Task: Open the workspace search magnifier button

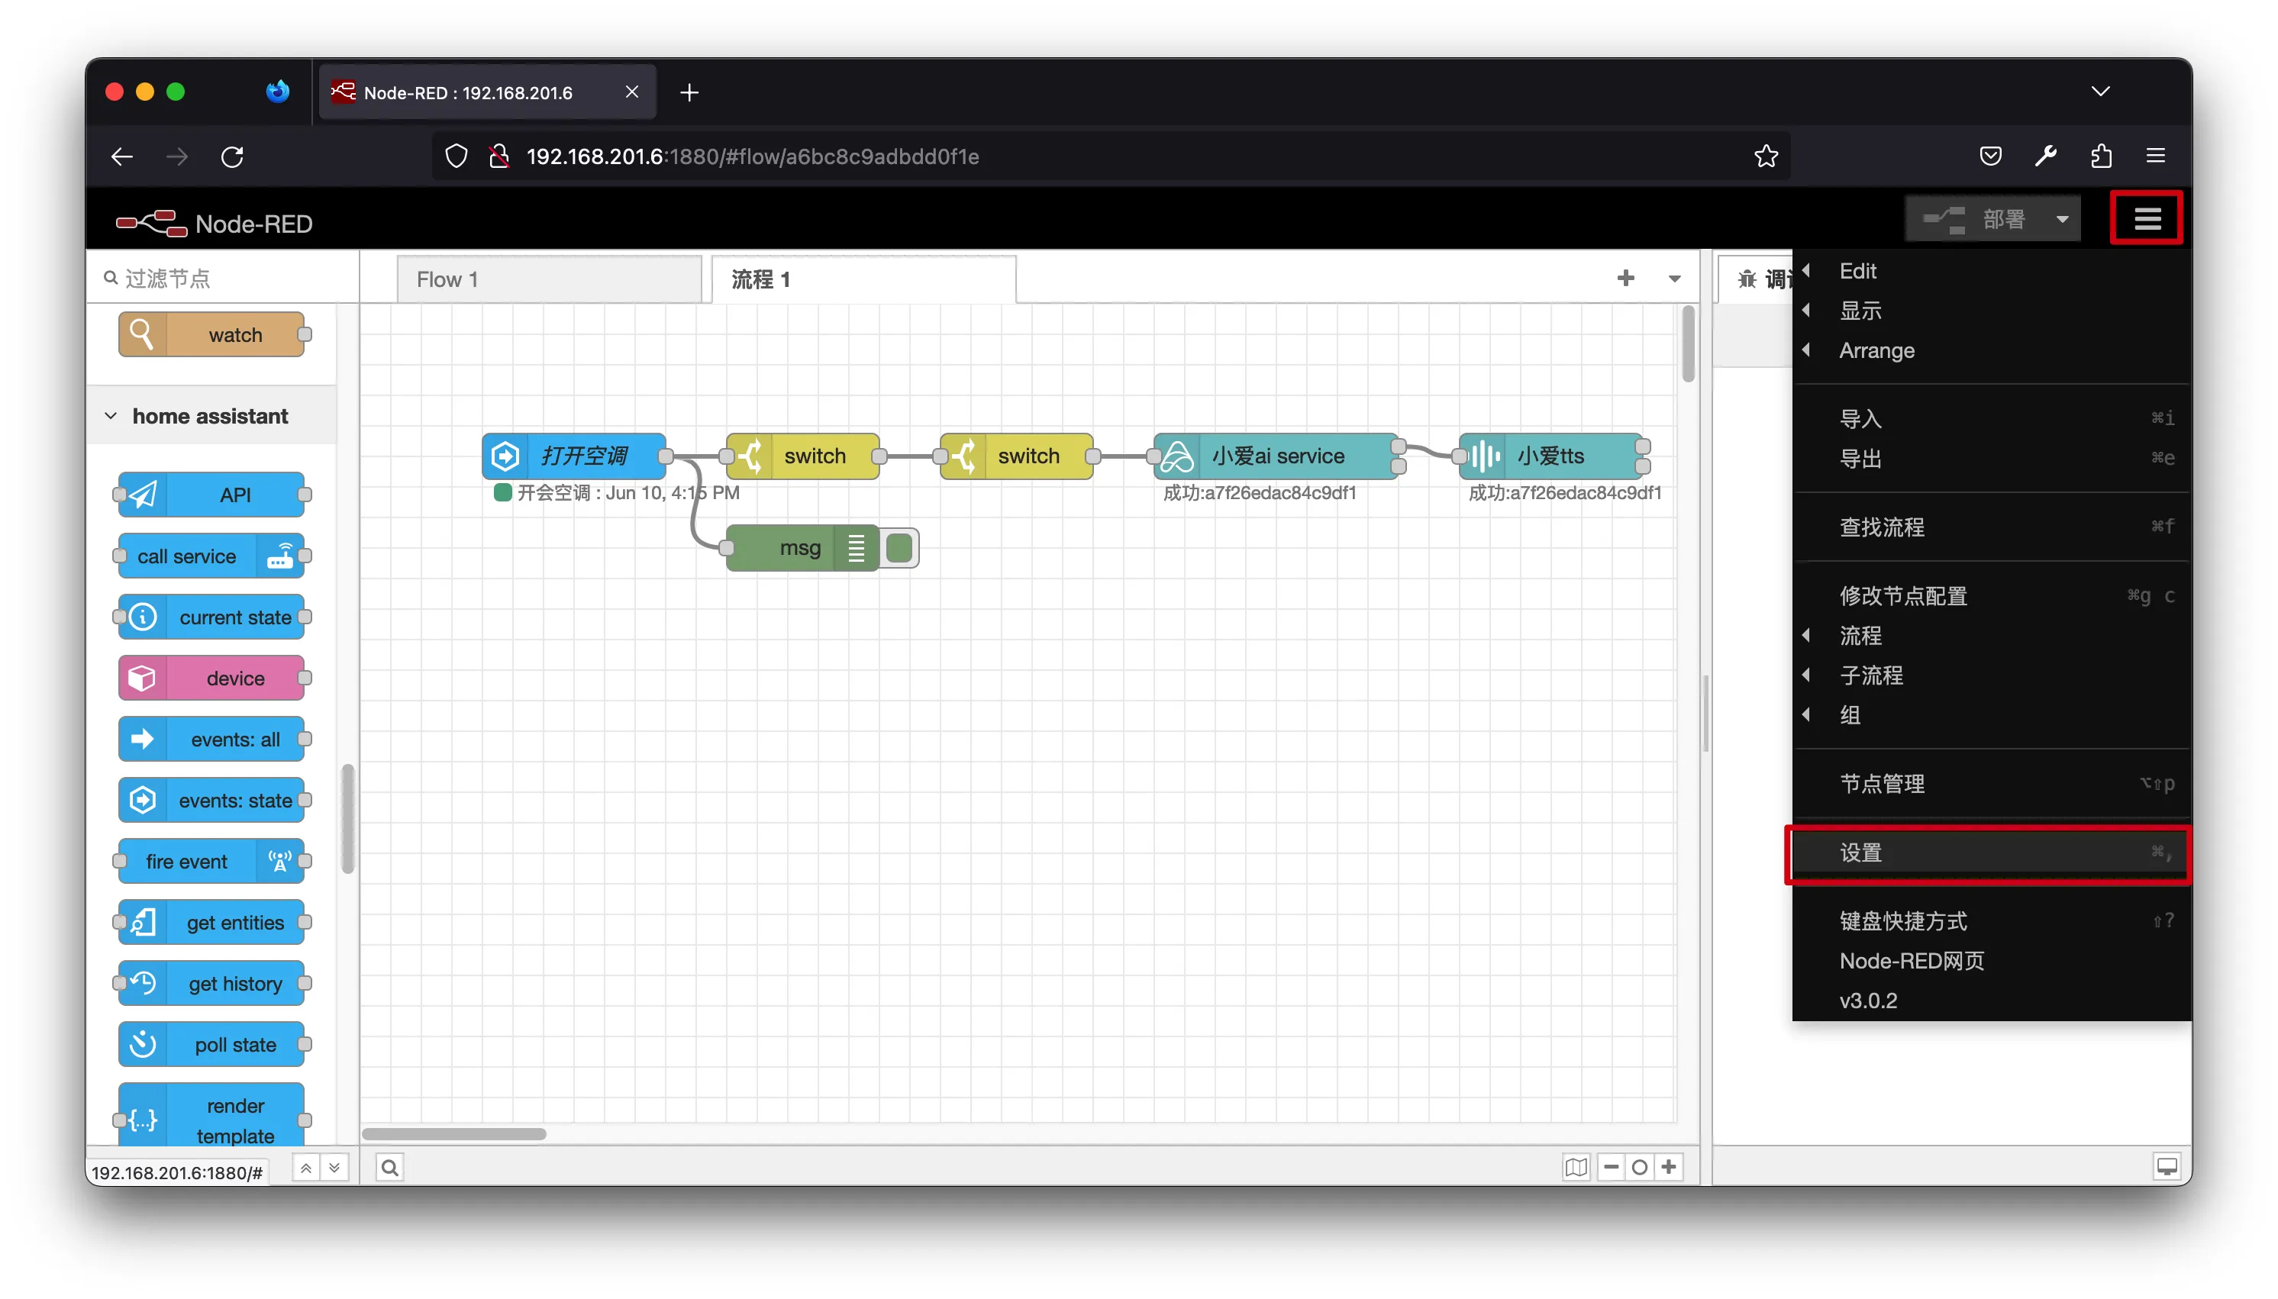Action: (x=390, y=1167)
